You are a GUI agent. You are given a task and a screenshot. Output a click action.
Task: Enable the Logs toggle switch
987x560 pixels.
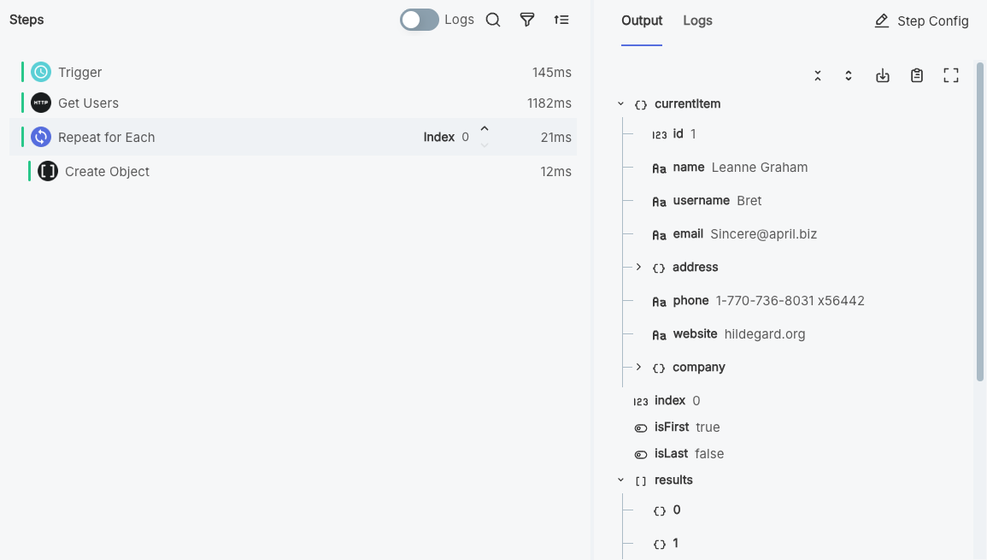coord(419,19)
